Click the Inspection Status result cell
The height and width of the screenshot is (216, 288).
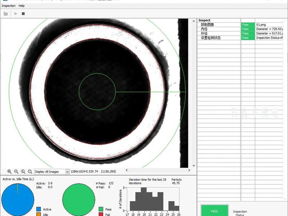269,38
